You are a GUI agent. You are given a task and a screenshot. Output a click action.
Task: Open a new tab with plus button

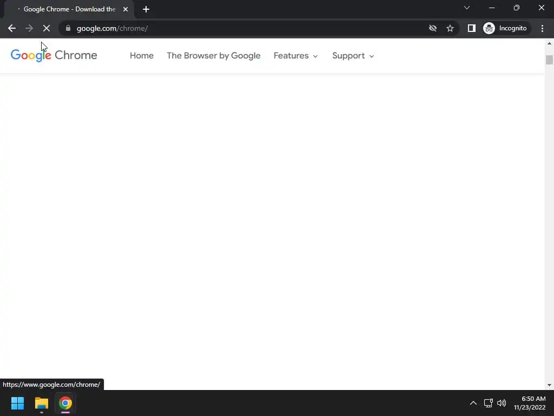click(x=146, y=9)
